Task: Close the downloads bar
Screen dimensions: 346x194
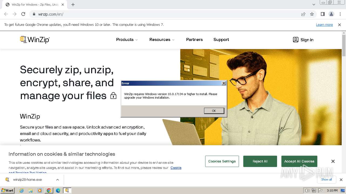Action: (x=341, y=180)
